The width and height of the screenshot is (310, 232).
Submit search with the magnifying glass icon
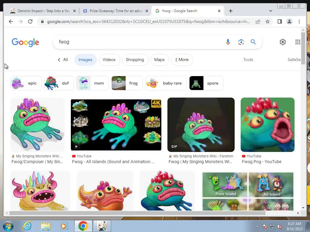[x=253, y=42]
